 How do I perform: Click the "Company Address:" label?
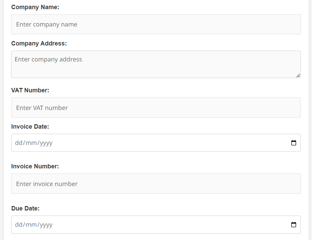click(x=39, y=43)
